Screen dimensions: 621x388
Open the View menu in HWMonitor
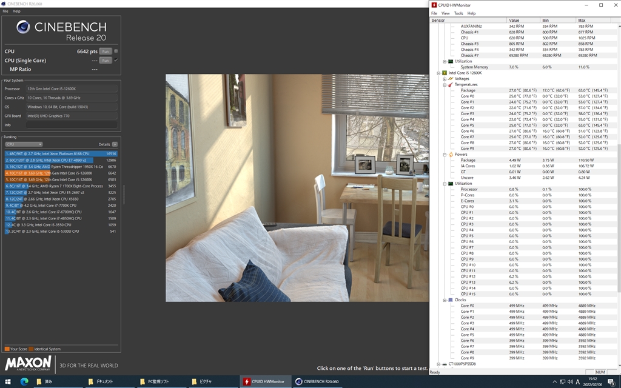(446, 13)
